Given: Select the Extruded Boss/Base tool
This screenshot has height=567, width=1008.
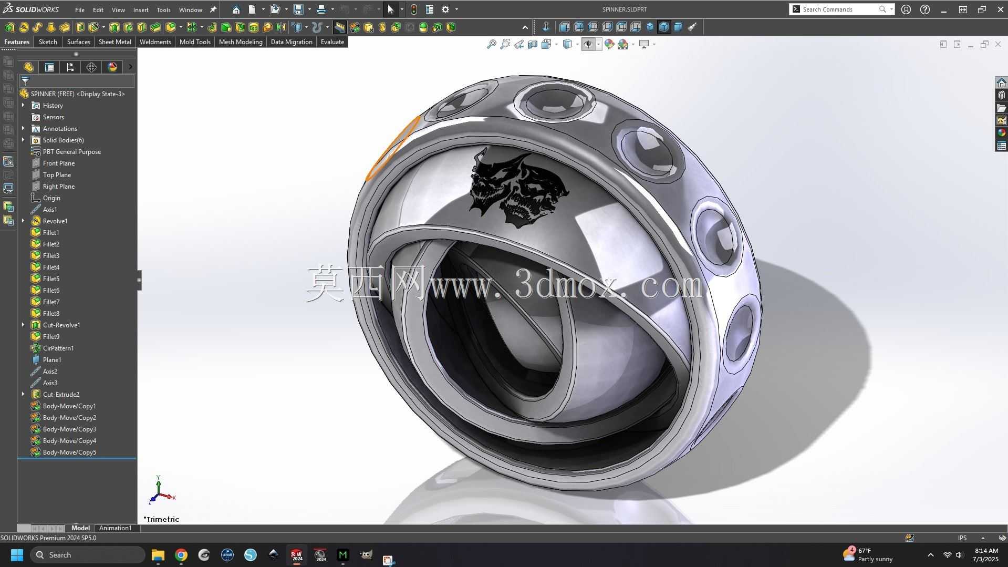Looking at the screenshot, I should pyautogui.click(x=9, y=27).
